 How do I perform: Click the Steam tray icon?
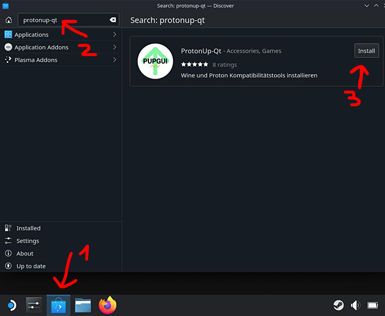(339, 305)
